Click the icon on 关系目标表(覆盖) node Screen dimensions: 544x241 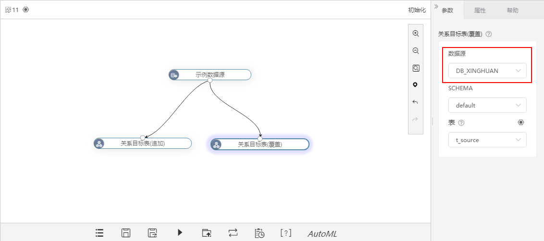216,145
